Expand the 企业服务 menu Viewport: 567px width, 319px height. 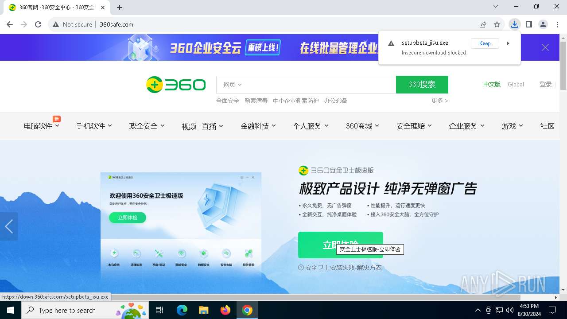467,126
